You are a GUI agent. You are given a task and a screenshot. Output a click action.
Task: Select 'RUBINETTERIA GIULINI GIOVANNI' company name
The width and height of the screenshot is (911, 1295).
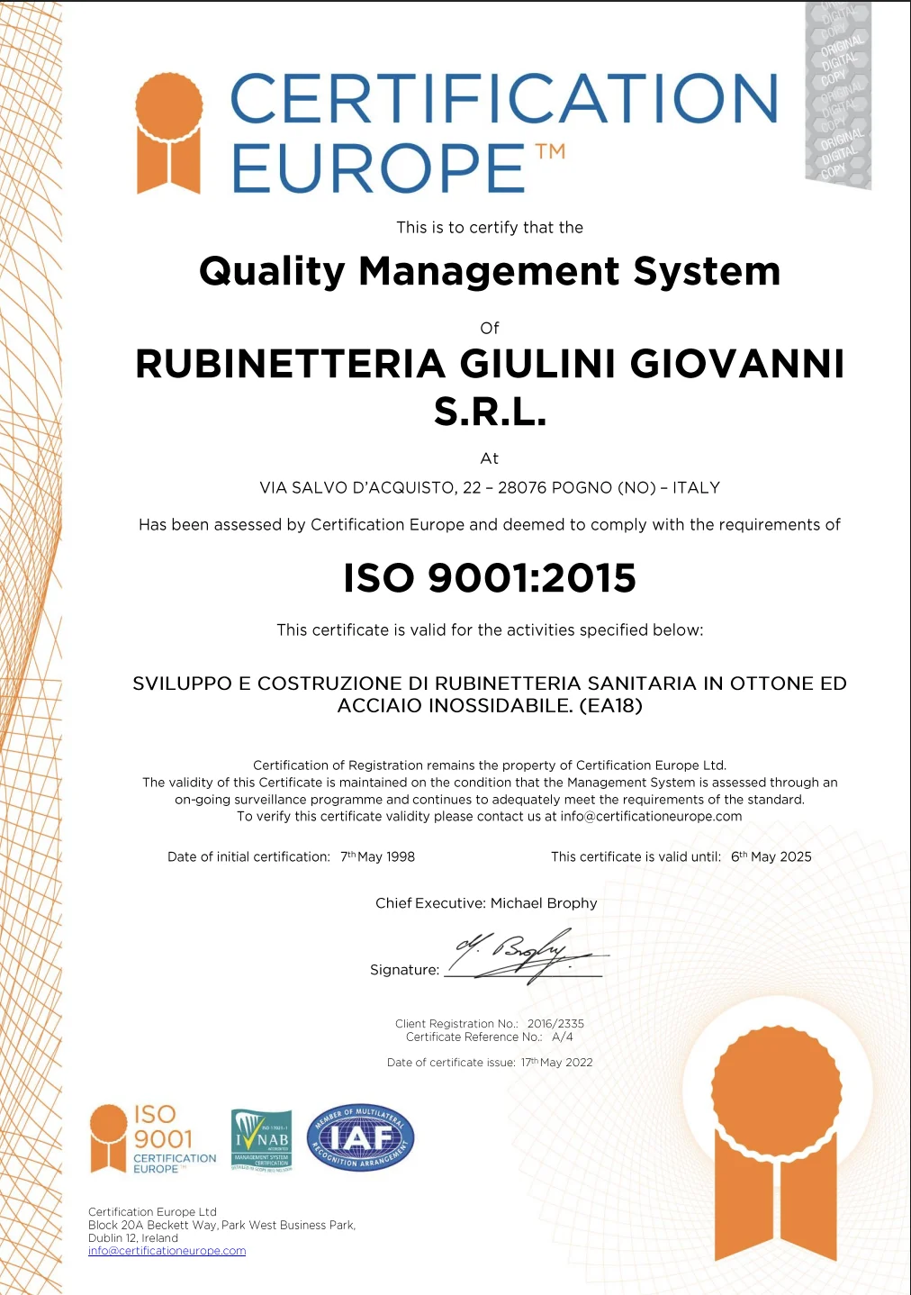490,364
